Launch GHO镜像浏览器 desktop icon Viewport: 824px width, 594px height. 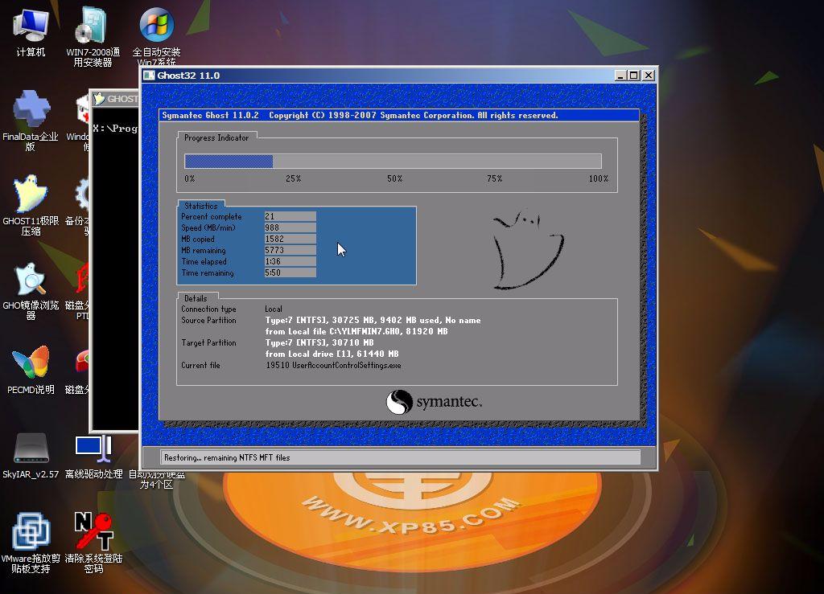coord(31,280)
